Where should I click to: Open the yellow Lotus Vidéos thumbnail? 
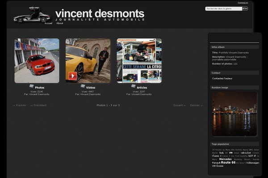[88, 61]
